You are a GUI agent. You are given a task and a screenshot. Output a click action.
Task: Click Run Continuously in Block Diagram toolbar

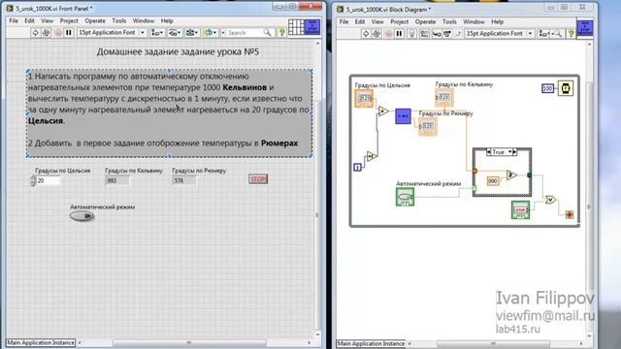coord(376,34)
